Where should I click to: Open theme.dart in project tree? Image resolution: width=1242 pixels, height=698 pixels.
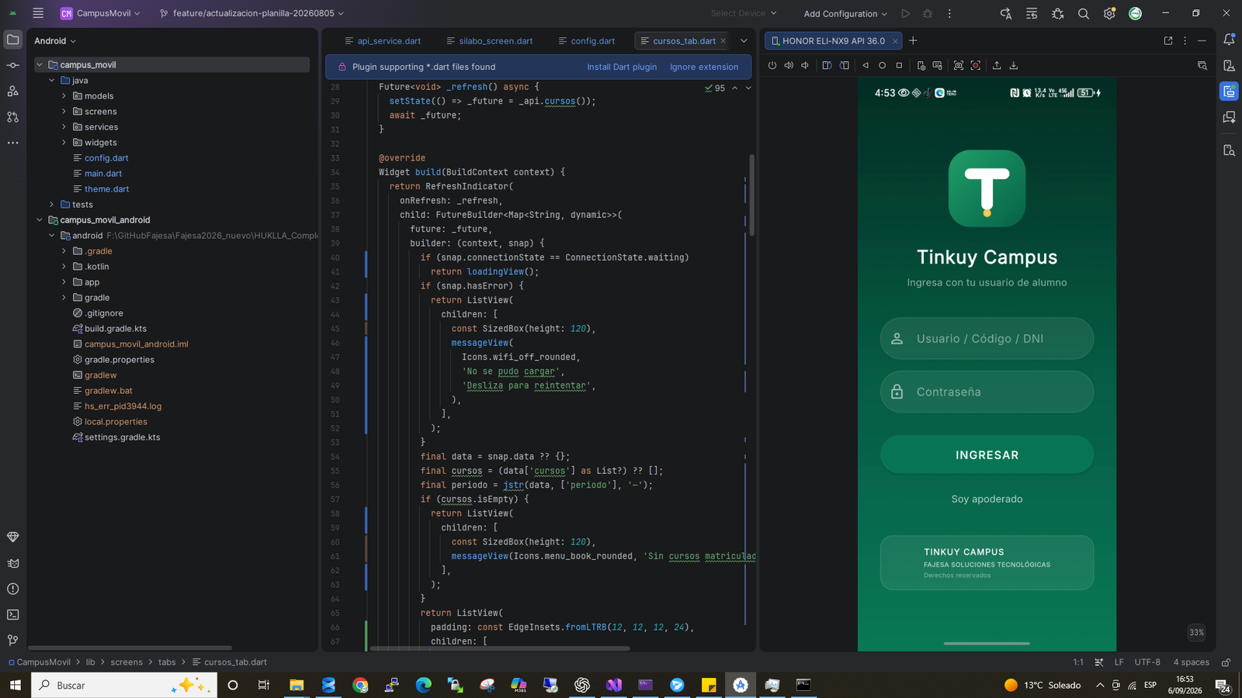coord(106,189)
